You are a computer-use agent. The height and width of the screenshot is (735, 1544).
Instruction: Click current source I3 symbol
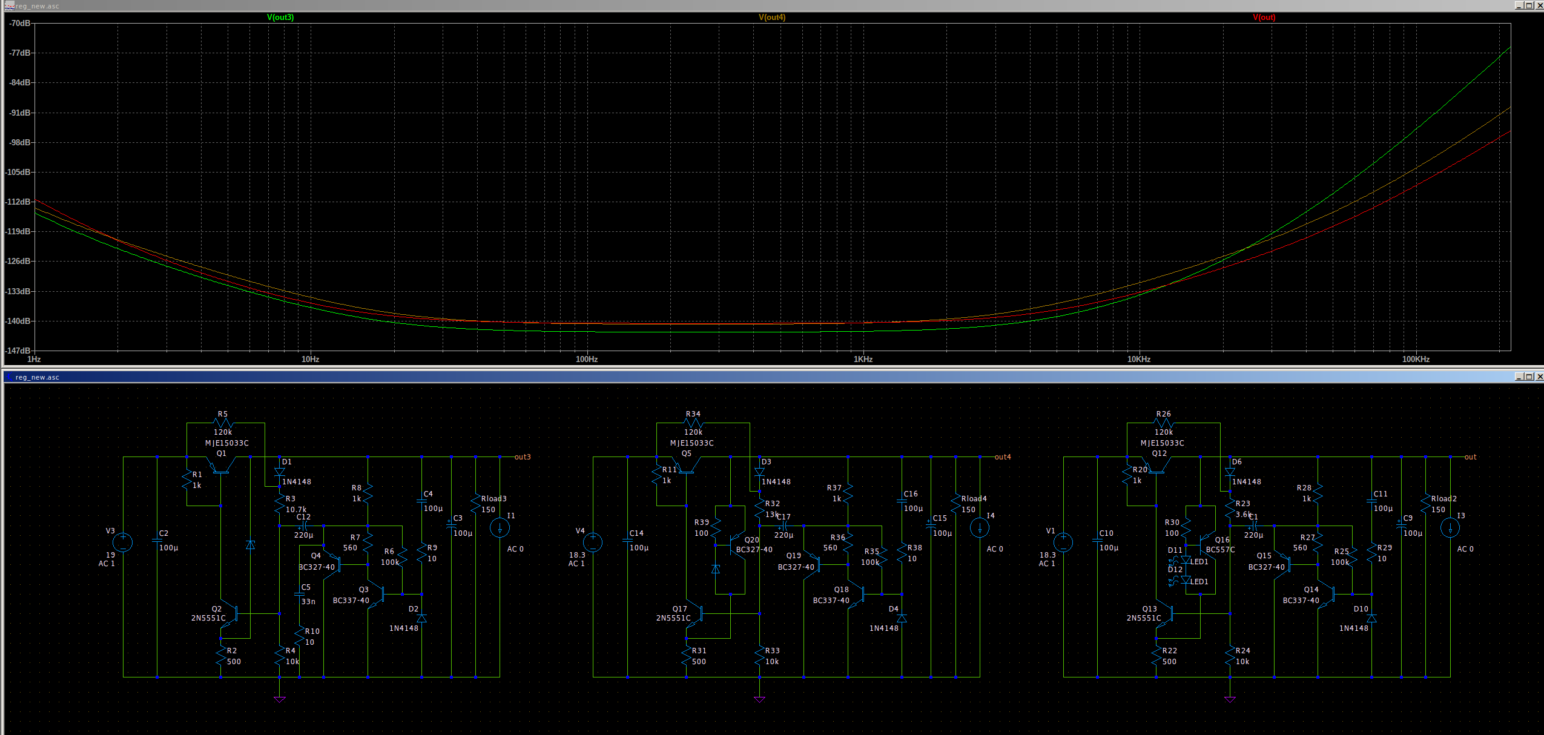pyautogui.click(x=1450, y=528)
